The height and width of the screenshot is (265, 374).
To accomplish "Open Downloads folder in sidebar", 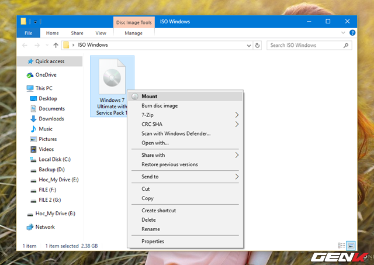I will tap(51, 119).
